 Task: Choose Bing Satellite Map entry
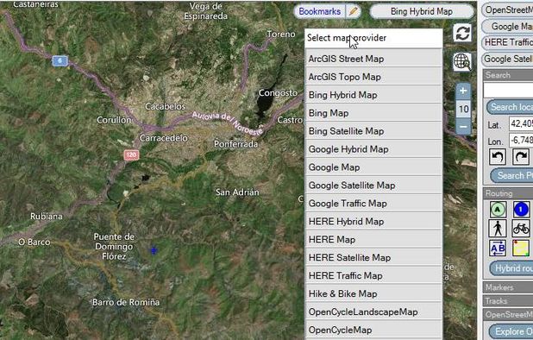click(373, 131)
